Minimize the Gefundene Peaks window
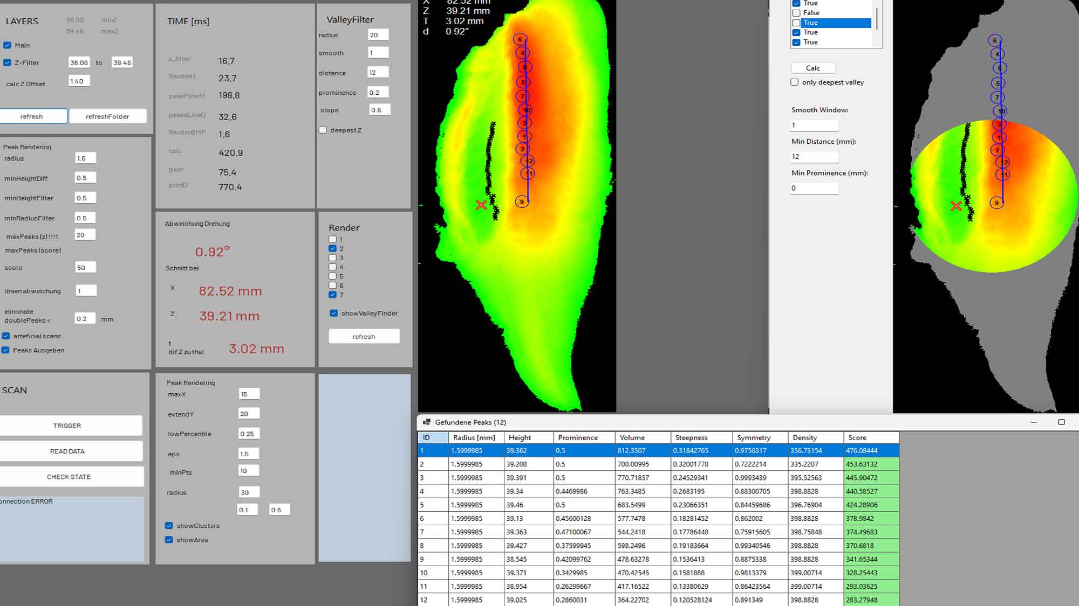 pos(1034,422)
